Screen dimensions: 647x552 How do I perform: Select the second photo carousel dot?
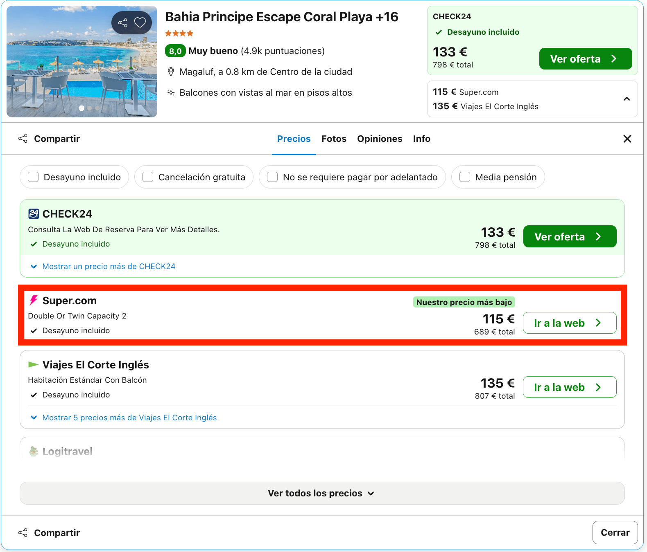coord(89,108)
